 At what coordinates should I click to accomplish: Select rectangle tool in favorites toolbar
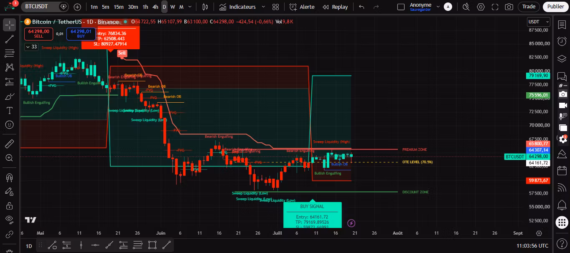coord(152,245)
